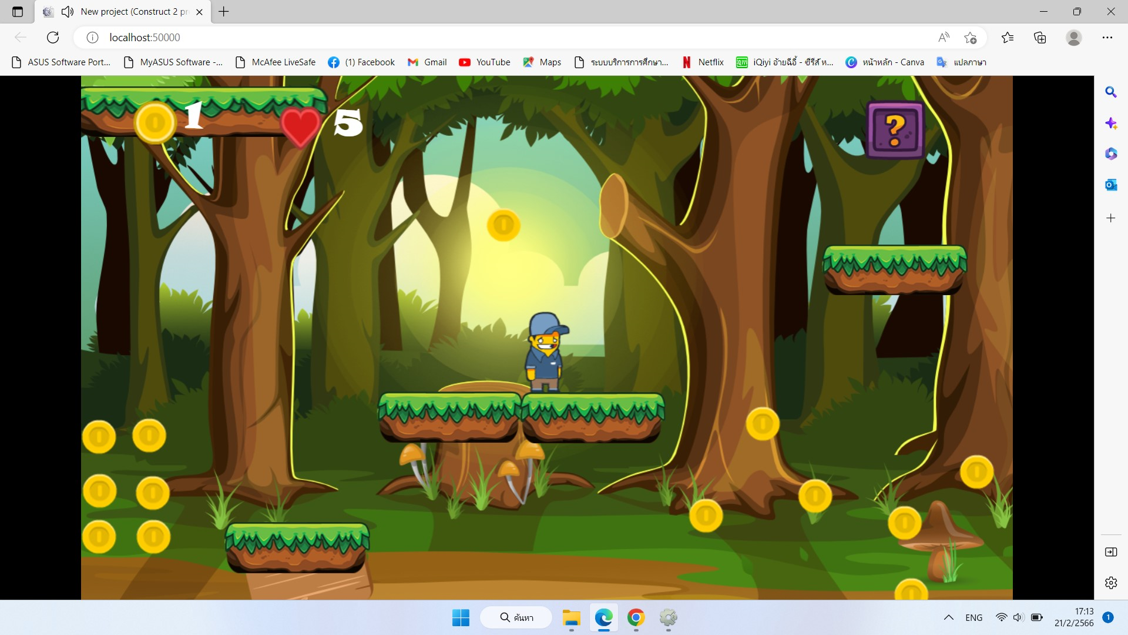
Task: Open the Maps bookmark
Action: point(542,62)
